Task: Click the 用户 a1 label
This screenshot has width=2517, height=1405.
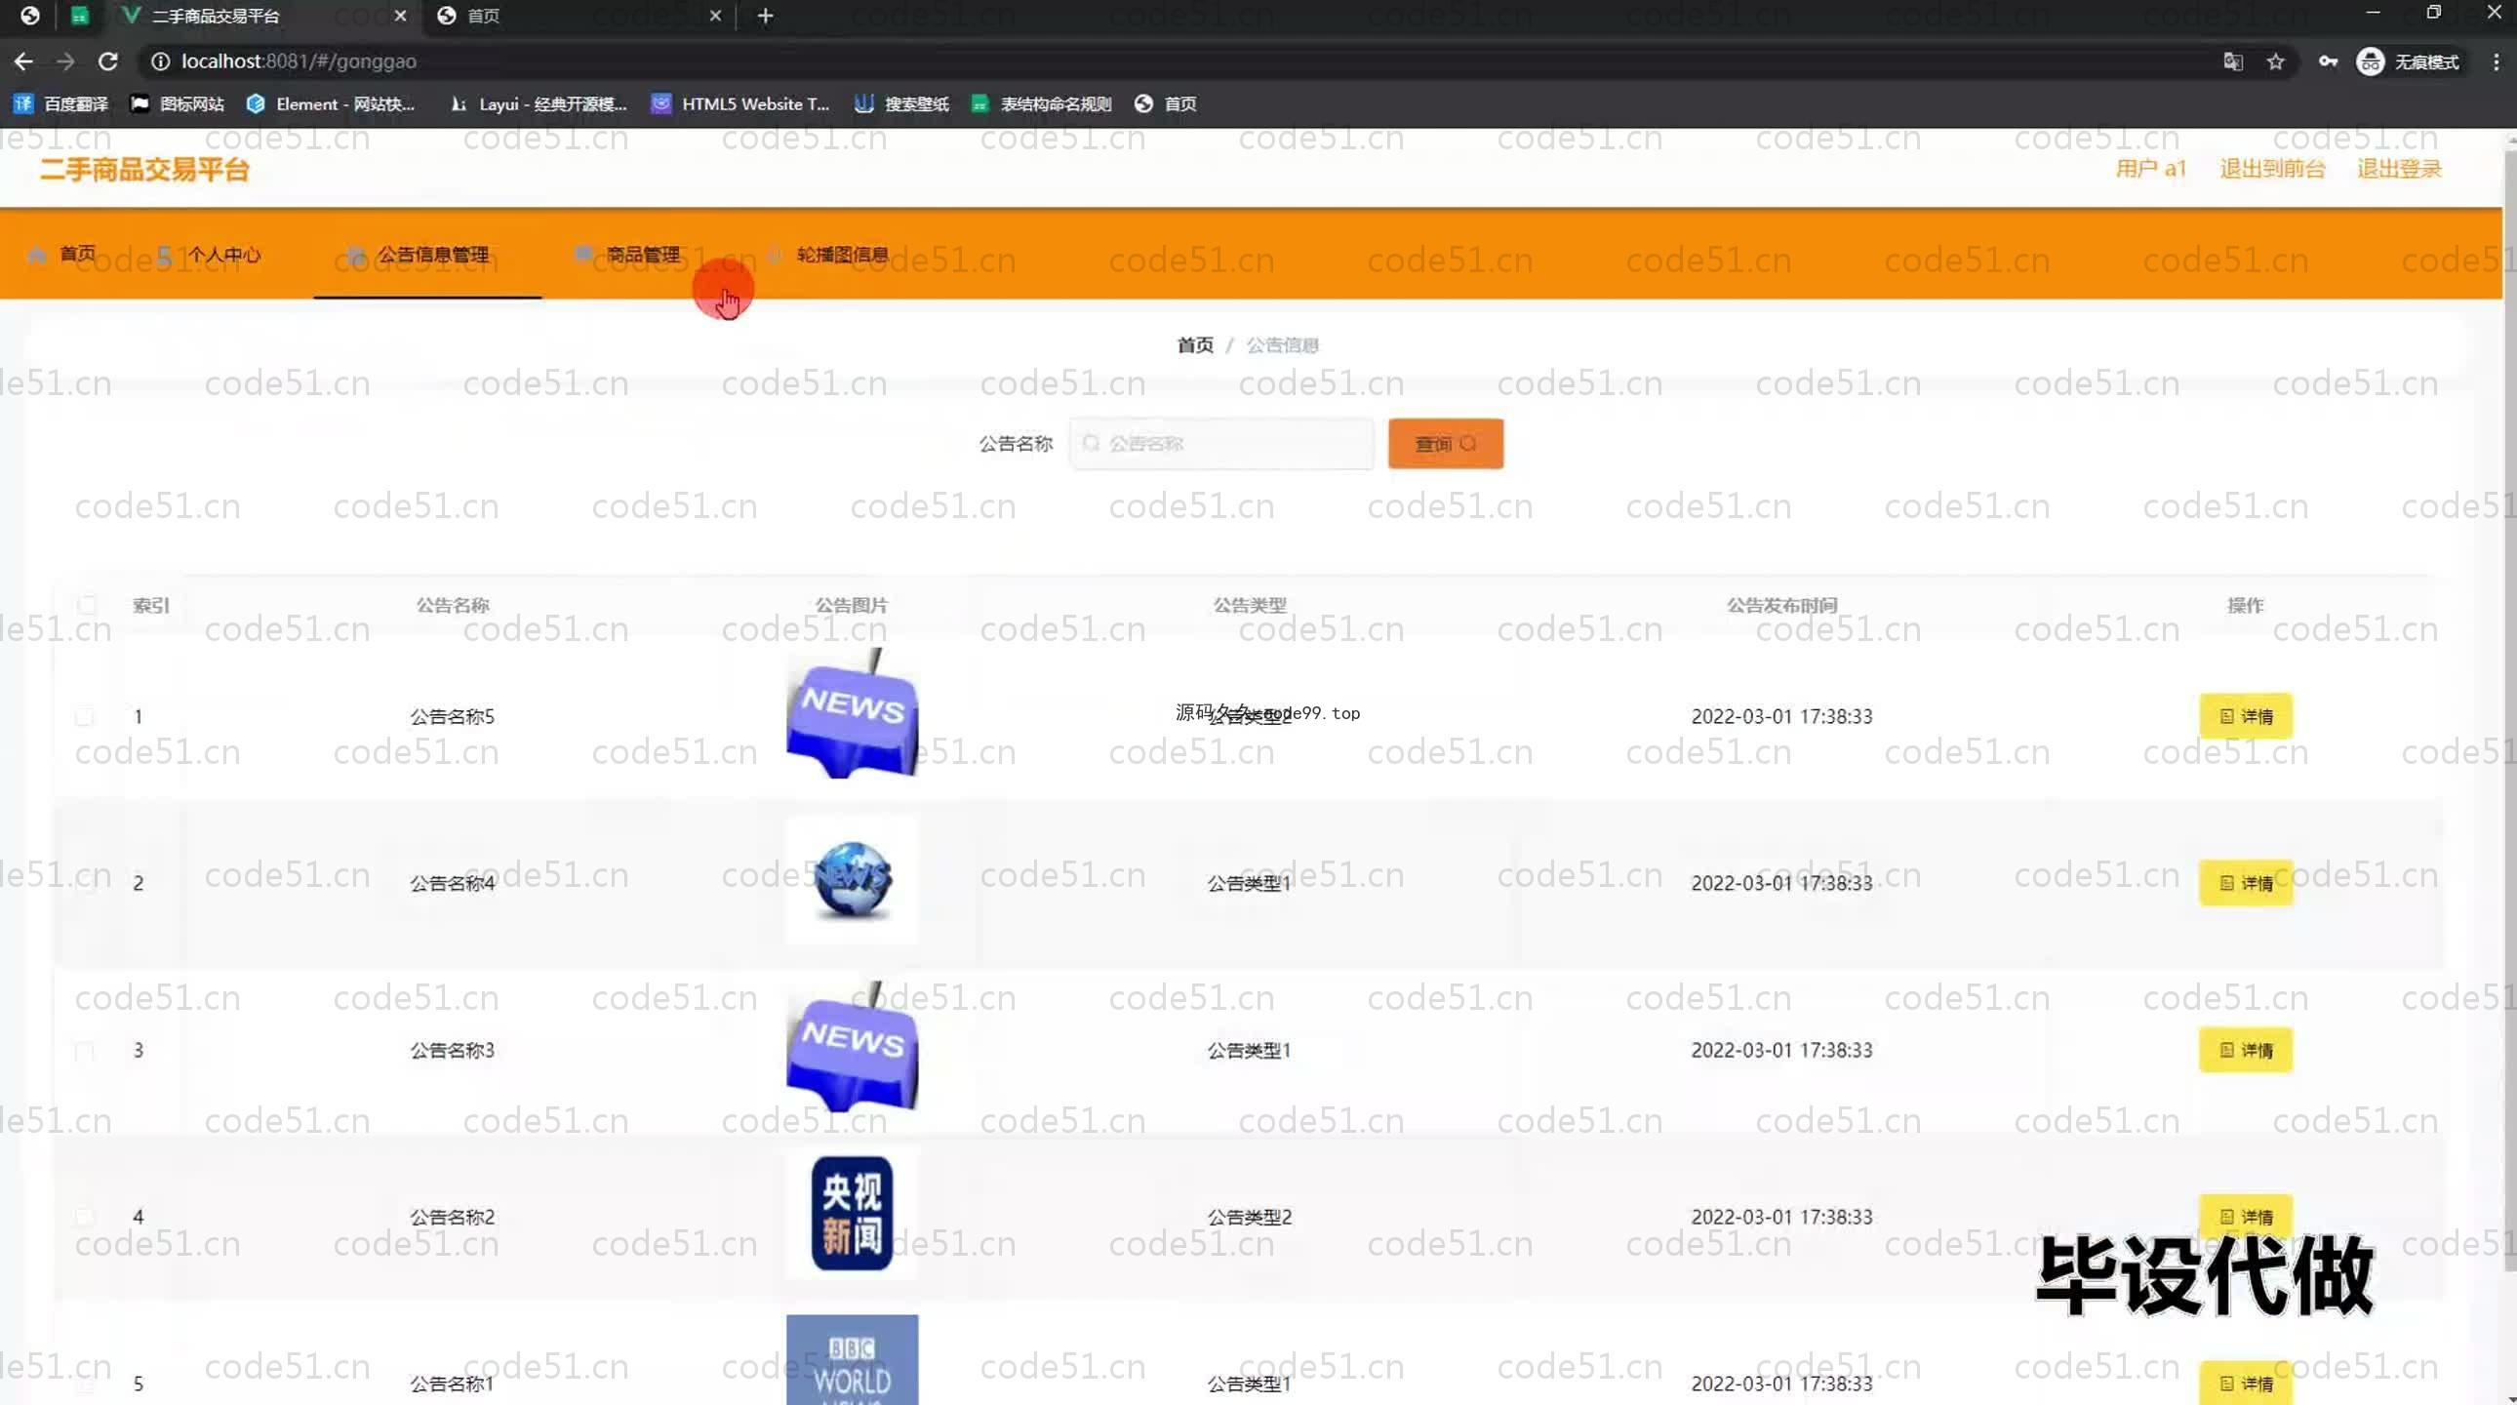Action: (x=2150, y=169)
